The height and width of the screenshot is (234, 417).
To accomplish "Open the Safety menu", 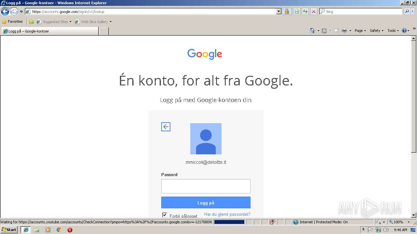I will (377, 31).
